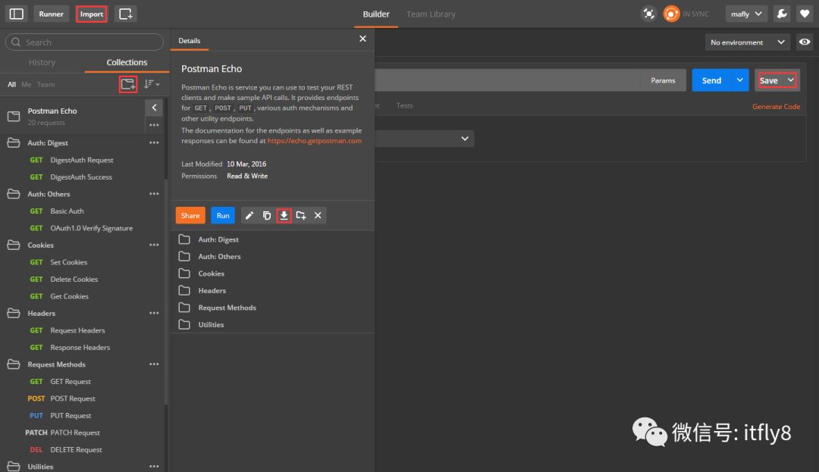Open Postman Echo collection more options
The width and height of the screenshot is (819, 472).
tap(154, 125)
